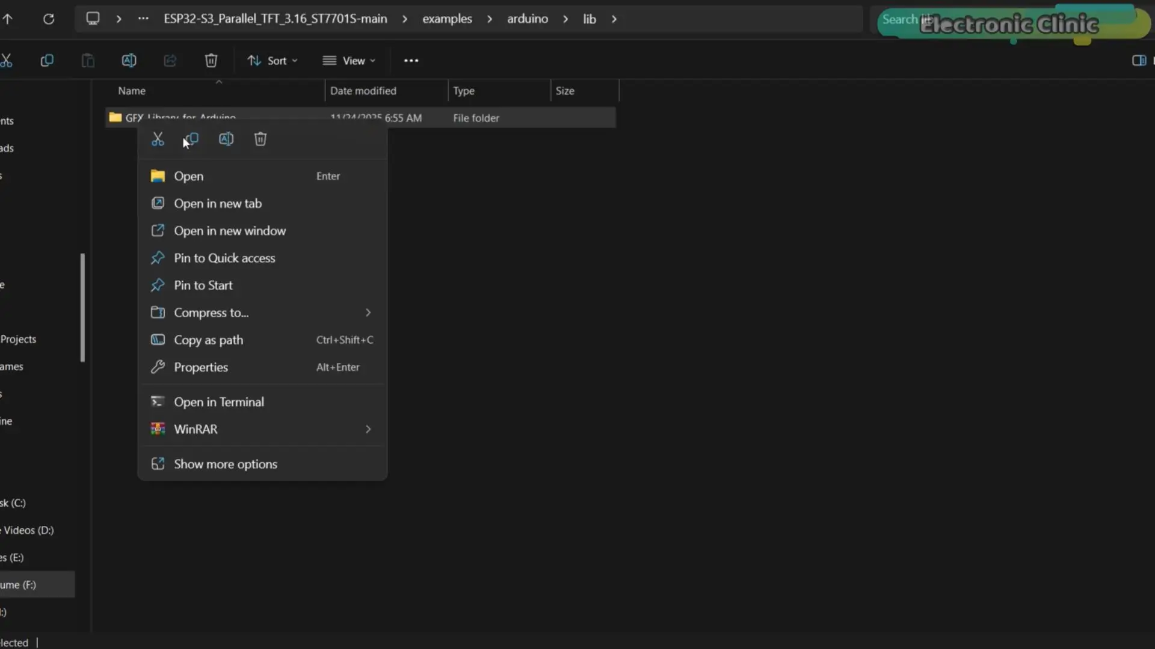Choose Open in new window
The width and height of the screenshot is (1155, 649).
click(x=263, y=231)
